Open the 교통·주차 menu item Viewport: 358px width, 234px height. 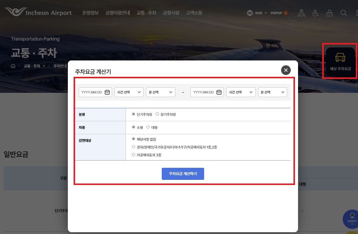tap(147, 13)
